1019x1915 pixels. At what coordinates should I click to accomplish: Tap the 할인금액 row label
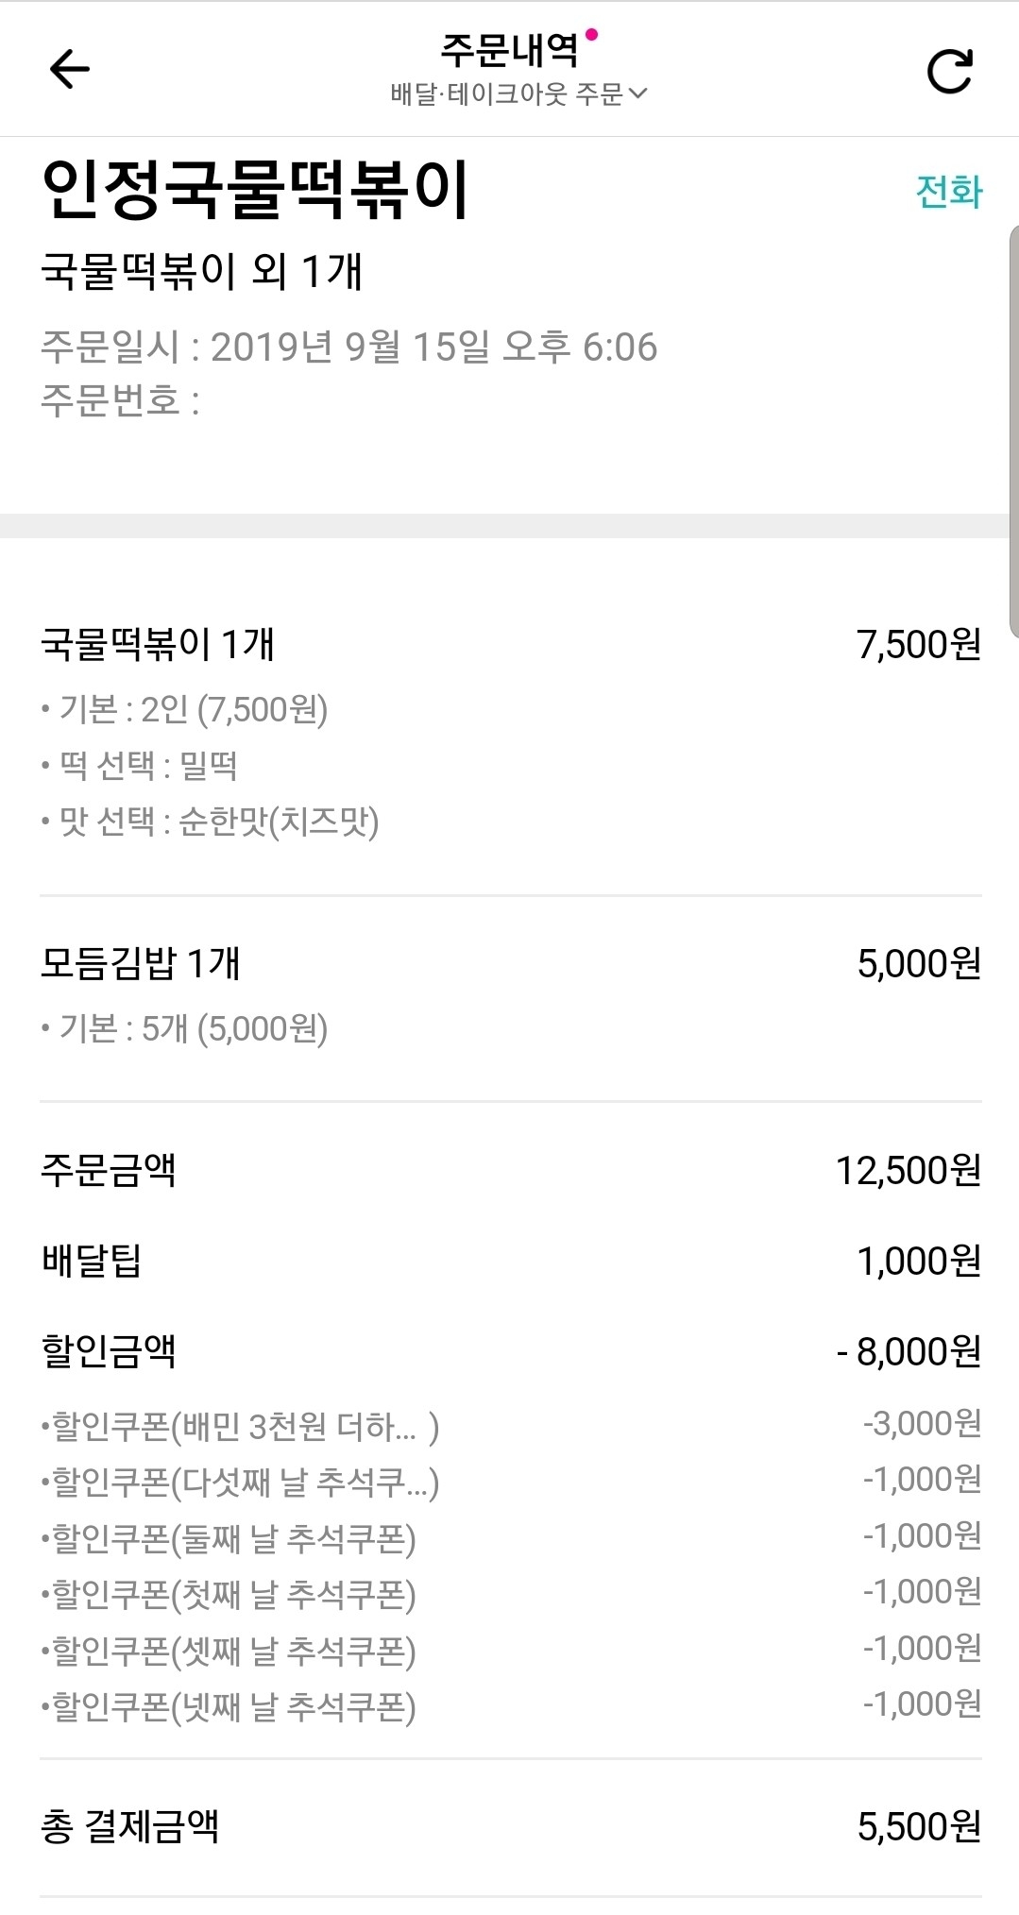[109, 1351]
